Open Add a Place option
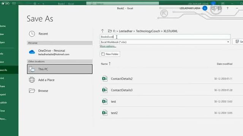The width and height of the screenshot is (243, 136). click(x=60, y=80)
